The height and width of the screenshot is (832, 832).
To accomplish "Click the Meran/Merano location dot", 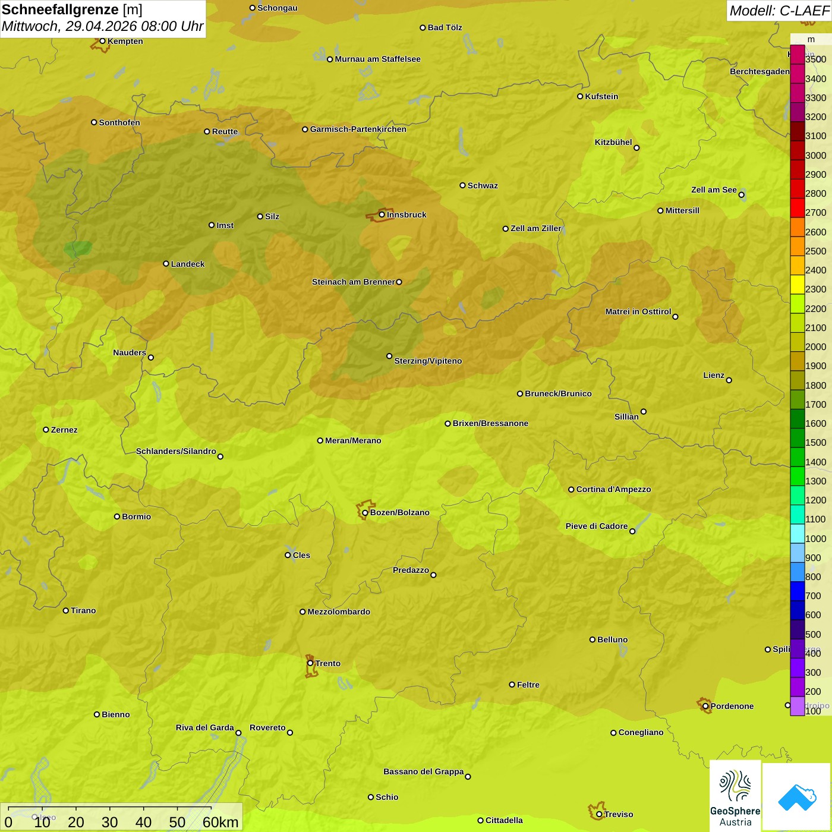I will click(320, 440).
